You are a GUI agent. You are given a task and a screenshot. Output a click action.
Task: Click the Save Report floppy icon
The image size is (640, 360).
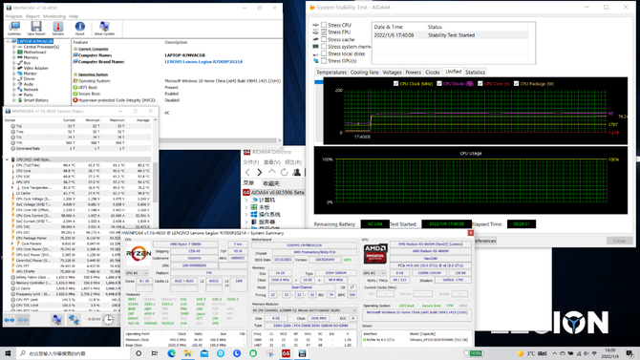[x=36, y=28]
